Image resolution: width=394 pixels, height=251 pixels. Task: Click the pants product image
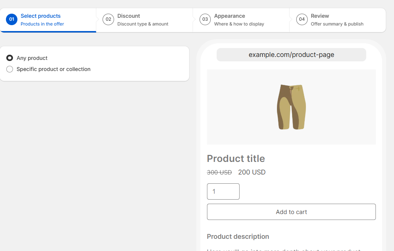[x=291, y=107]
